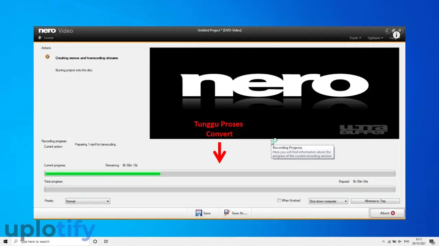Click the white info circle icon
The height and width of the screenshot is (246, 439).
pos(396,35)
